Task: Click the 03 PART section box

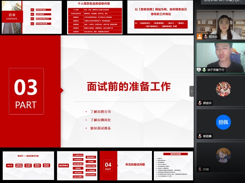Action: click(26, 91)
